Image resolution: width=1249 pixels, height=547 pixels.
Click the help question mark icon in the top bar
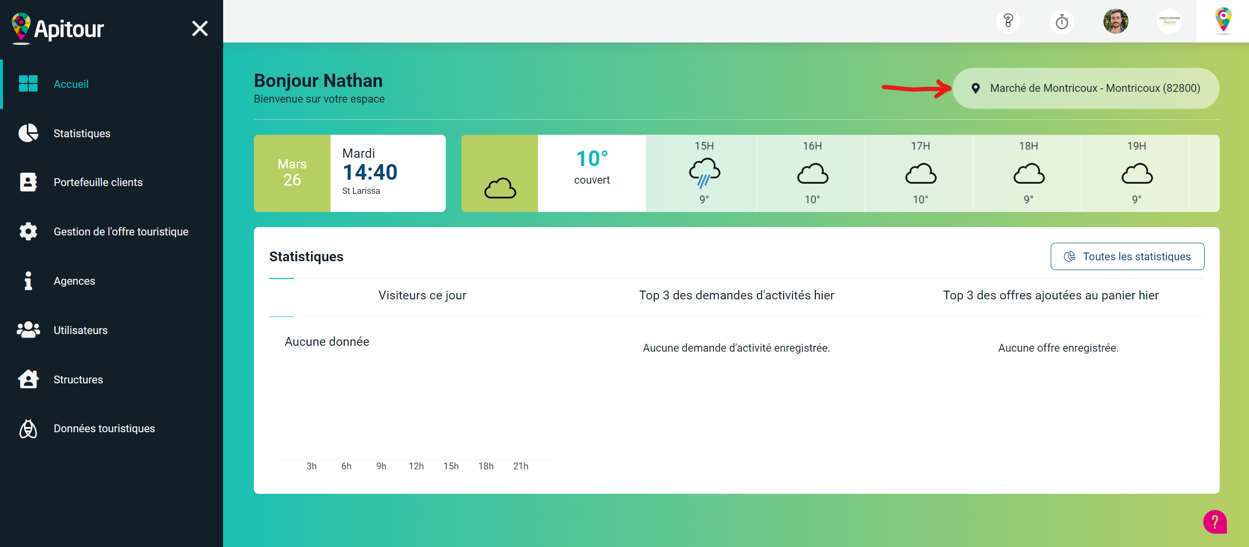point(1008,21)
